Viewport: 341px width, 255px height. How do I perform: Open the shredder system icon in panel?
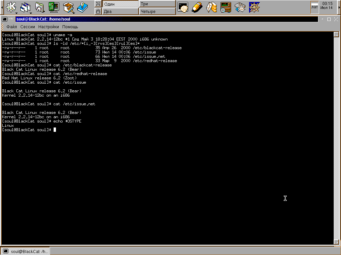240,7
